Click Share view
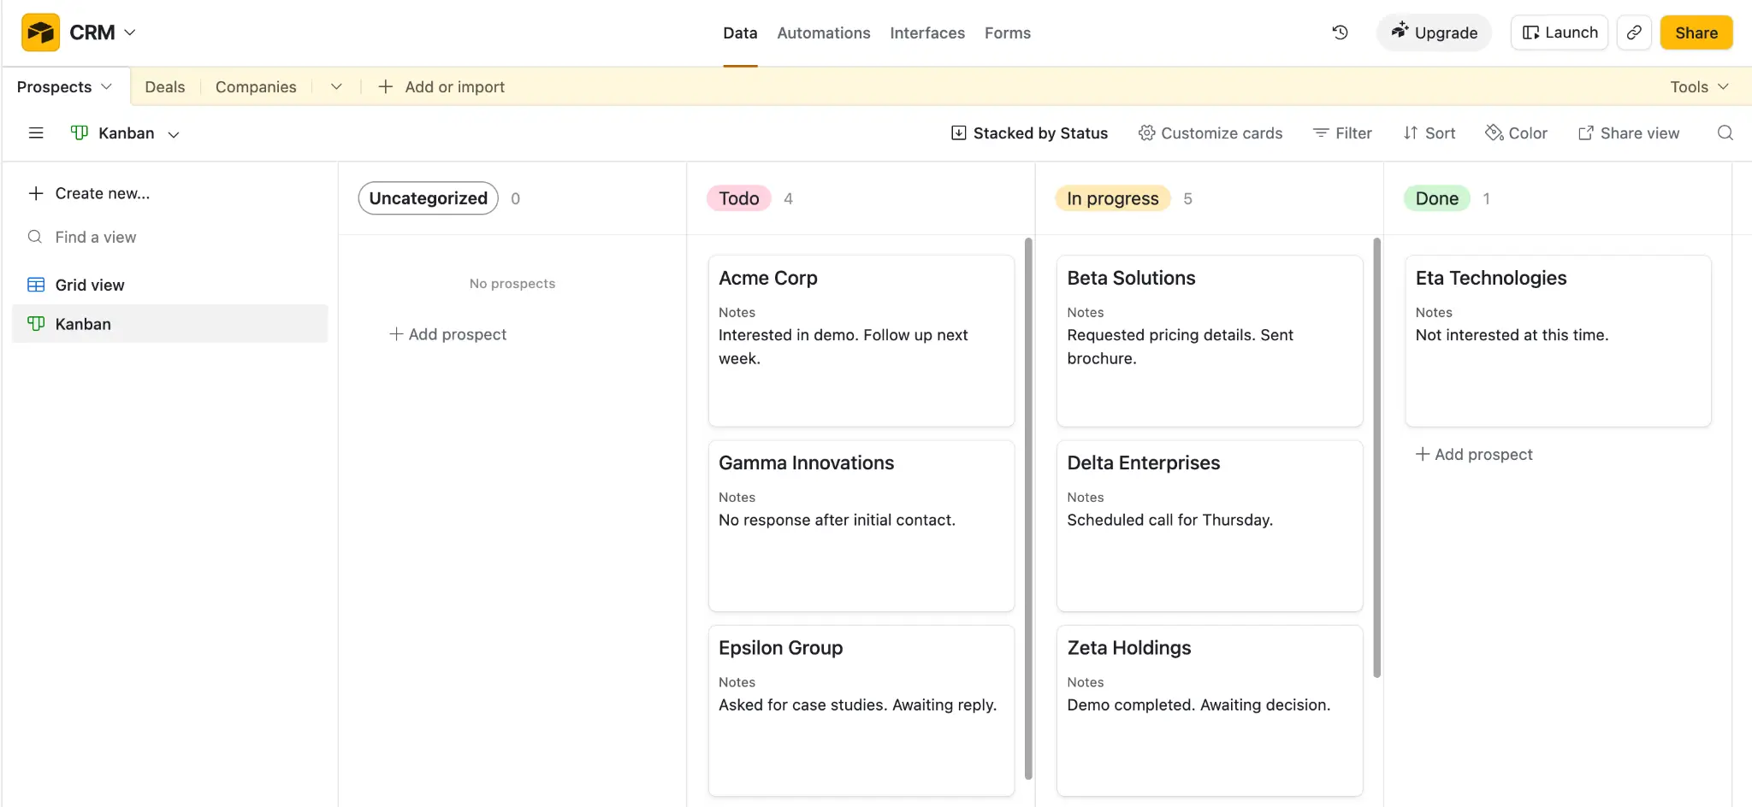This screenshot has width=1752, height=807. (1629, 133)
